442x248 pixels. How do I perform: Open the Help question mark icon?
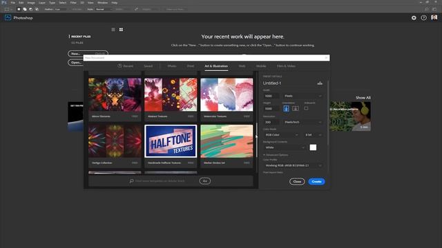(x=423, y=18)
